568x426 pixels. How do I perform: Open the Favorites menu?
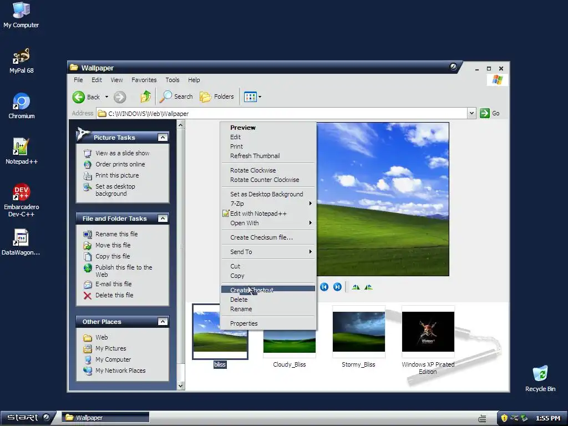(x=144, y=80)
